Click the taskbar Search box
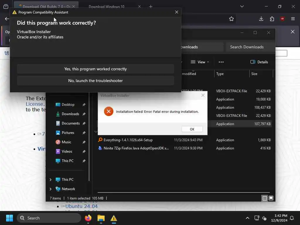The height and width of the screenshot is (225, 300). coord(49,218)
